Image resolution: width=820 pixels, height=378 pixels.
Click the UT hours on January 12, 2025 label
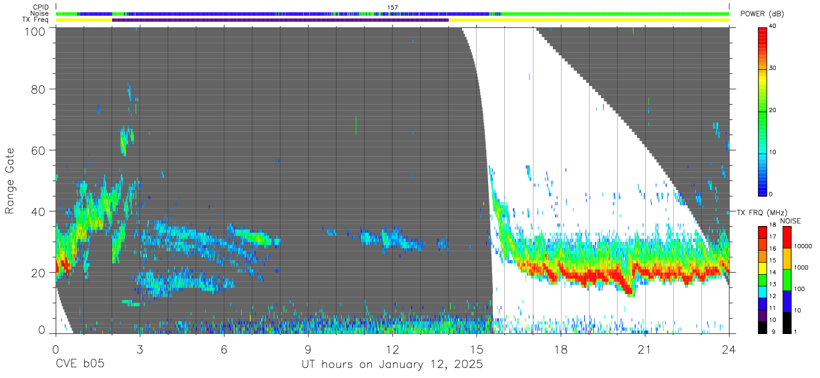pyautogui.click(x=392, y=364)
